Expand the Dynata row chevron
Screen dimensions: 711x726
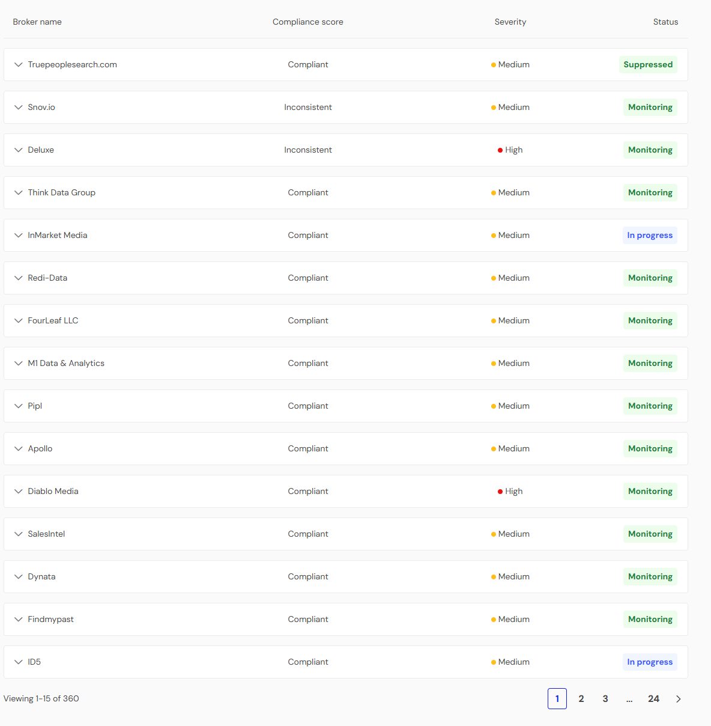(19, 576)
